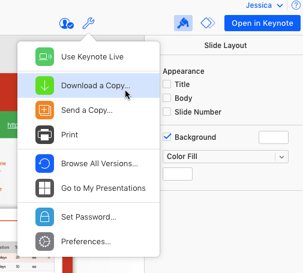Enable the Body checkbox

[x=167, y=98]
